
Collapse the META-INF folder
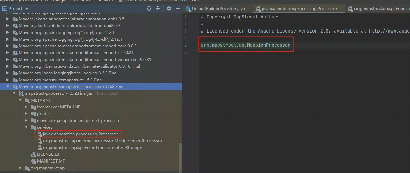(x=20, y=100)
